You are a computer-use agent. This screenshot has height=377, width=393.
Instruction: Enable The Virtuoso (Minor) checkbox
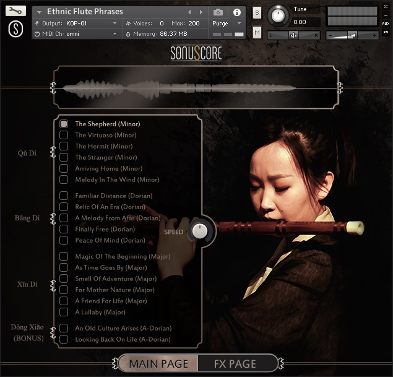click(x=64, y=135)
